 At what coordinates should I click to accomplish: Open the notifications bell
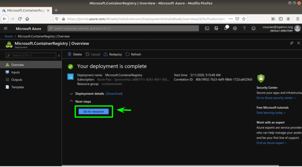pos(226,28)
